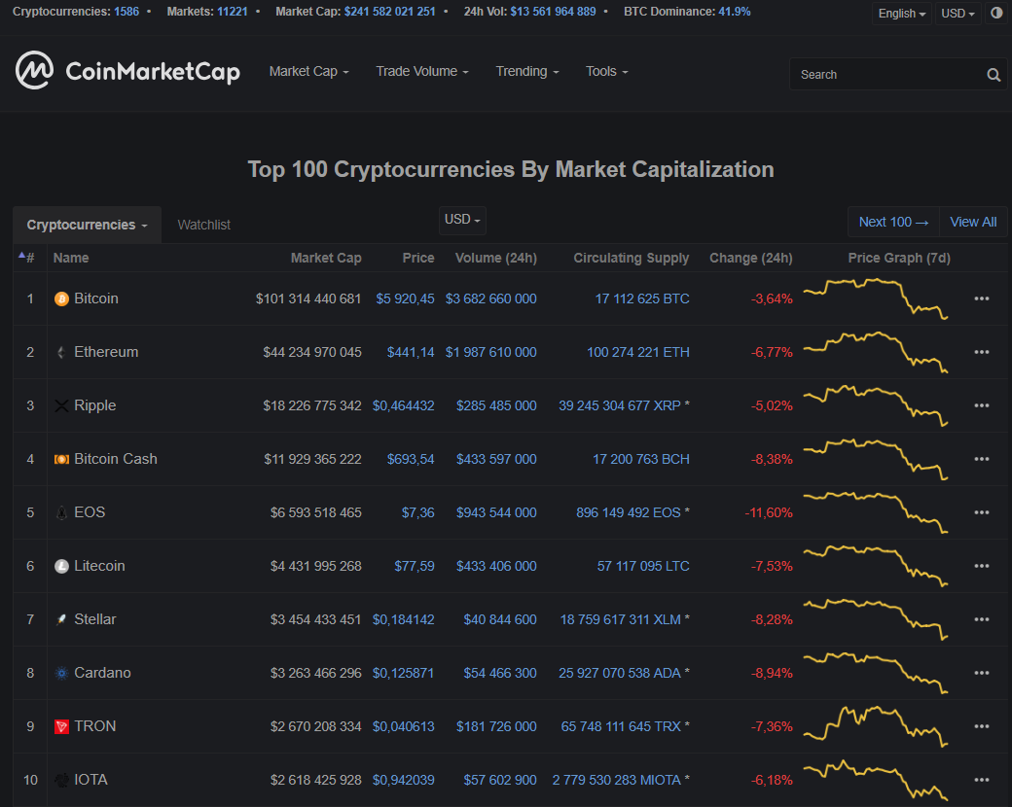Click the Bitcoin Cash logo icon
This screenshot has height=807, width=1012.
[x=61, y=459]
